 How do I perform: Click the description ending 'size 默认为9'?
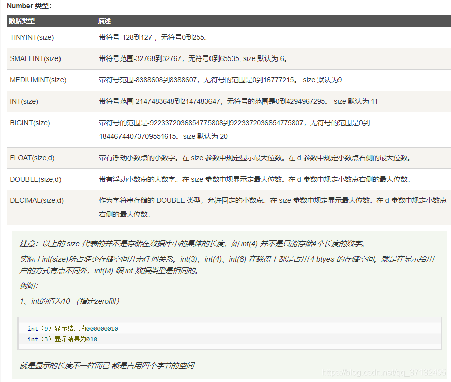pos(220,80)
